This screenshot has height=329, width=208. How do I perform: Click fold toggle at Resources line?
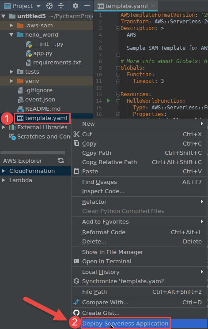[x=118, y=94]
